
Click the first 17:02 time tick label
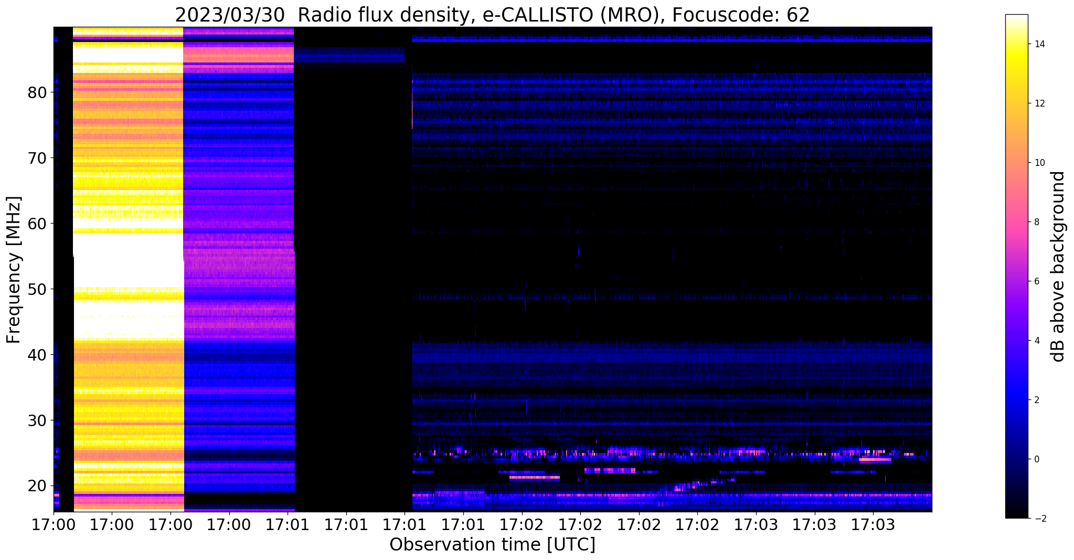(522, 524)
